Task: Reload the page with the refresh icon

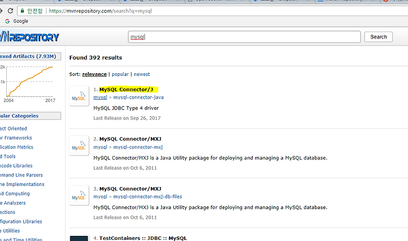Action: pos(10,11)
